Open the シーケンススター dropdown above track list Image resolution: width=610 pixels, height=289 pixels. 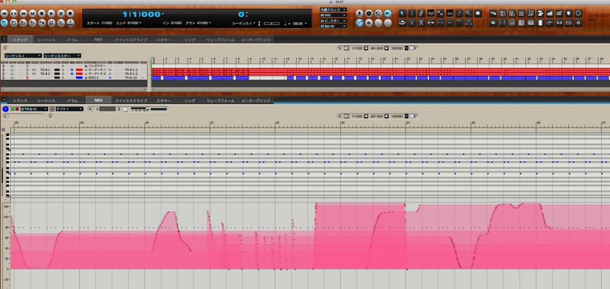[62, 56]
